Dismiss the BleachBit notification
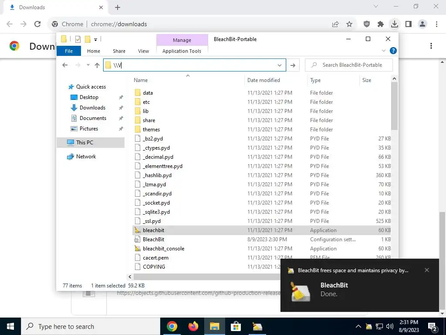This screenshot has width=446, height=335. click(427, 270)
